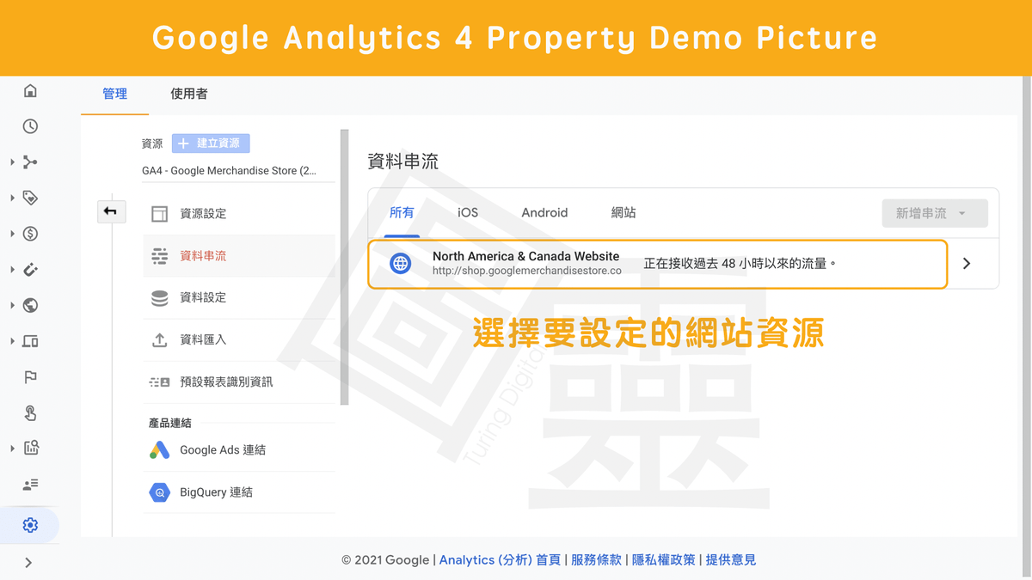This screenshot has height=580, width=1032.
Task: Expand the Monetization dollar section arrow
Action: 12,234
